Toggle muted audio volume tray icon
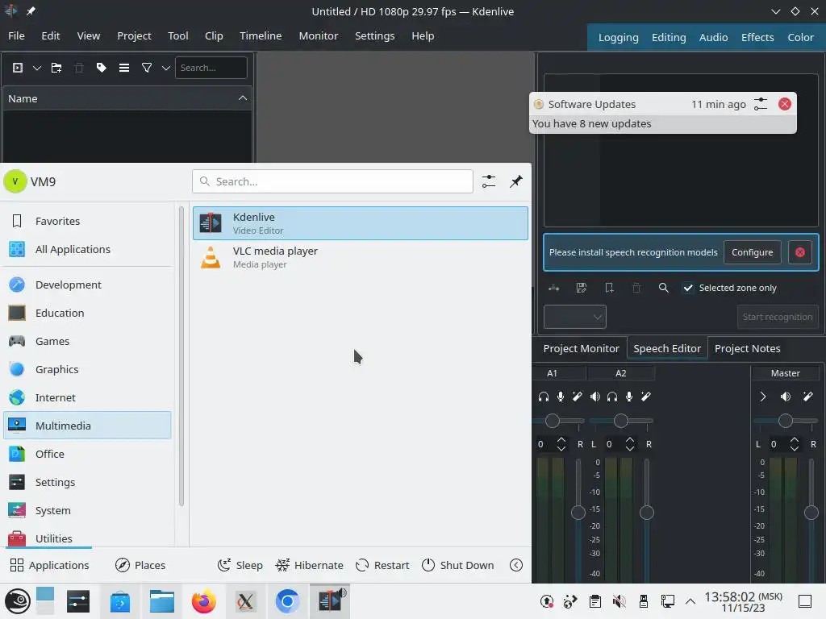This screenshot has height=619, width=826. click(x=619, y=601)
